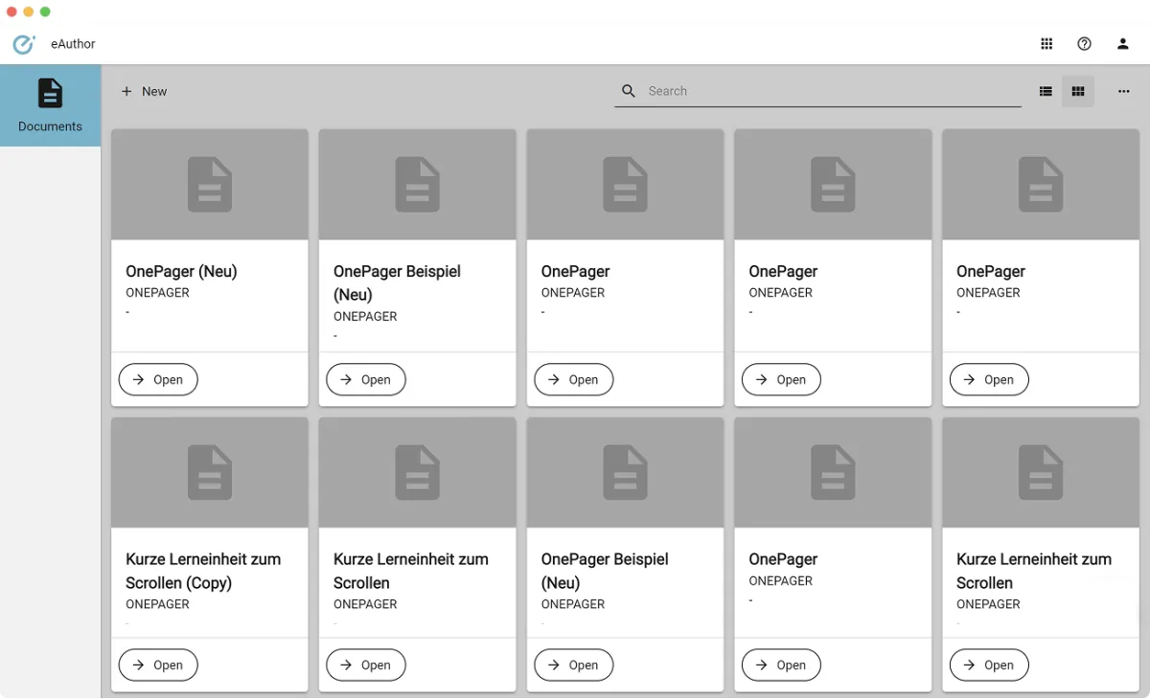Open the help question mark icon

[1084, 44]
